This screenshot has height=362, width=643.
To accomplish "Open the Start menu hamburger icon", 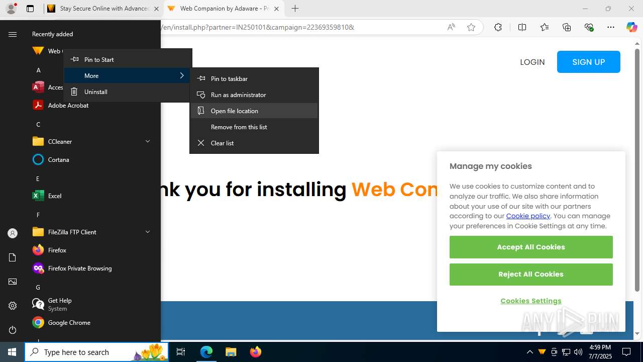I will [x=13, y=34].
